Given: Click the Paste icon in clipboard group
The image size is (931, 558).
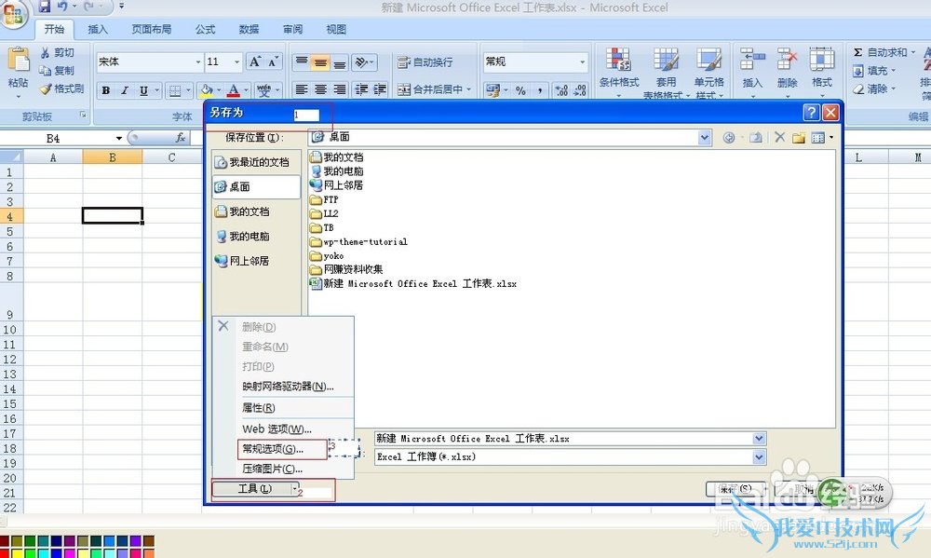Looking at the screenshot, I should 19,61.
